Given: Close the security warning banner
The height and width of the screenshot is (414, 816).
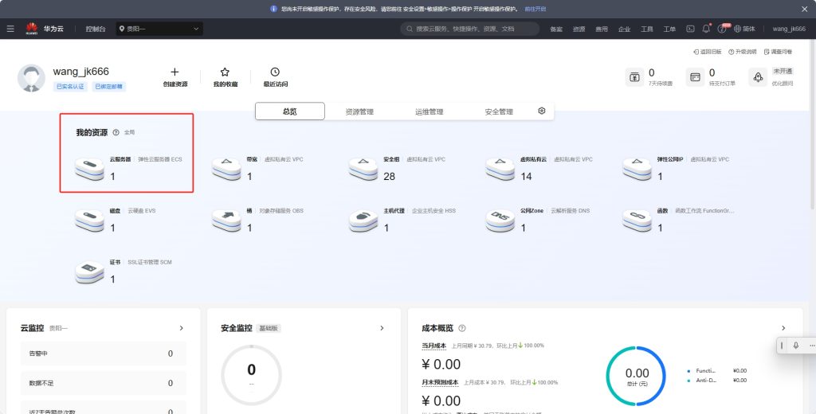Looking at the screenshot, I should pyautogui.click(x=804, y=9).
